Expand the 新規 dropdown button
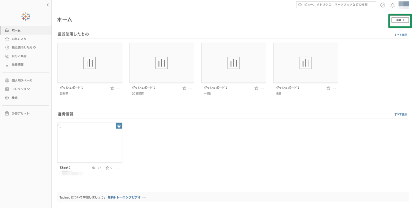 click(x=400, y=20)
